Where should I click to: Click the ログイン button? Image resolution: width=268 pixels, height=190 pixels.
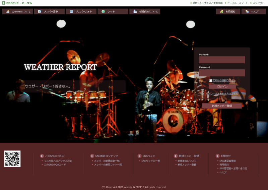tap(222, 86)
